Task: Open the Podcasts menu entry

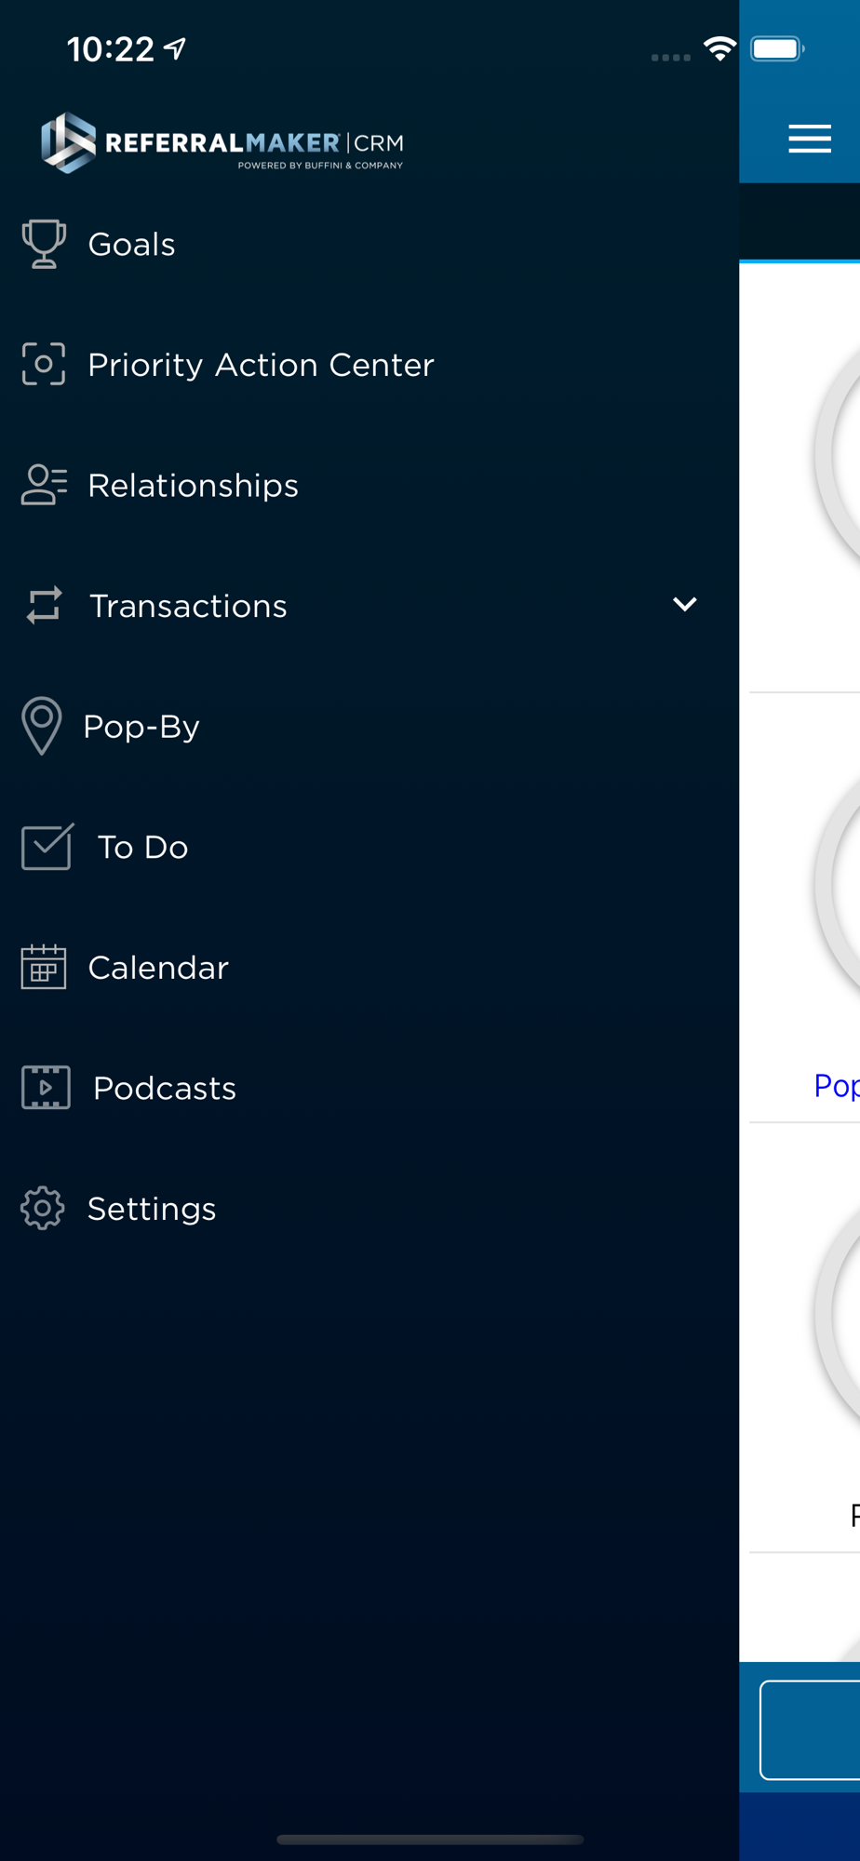Action: click(x=165, y=1088)
